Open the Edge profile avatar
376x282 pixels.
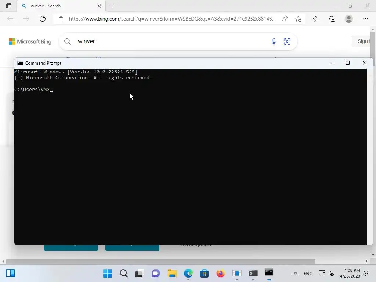349,19
